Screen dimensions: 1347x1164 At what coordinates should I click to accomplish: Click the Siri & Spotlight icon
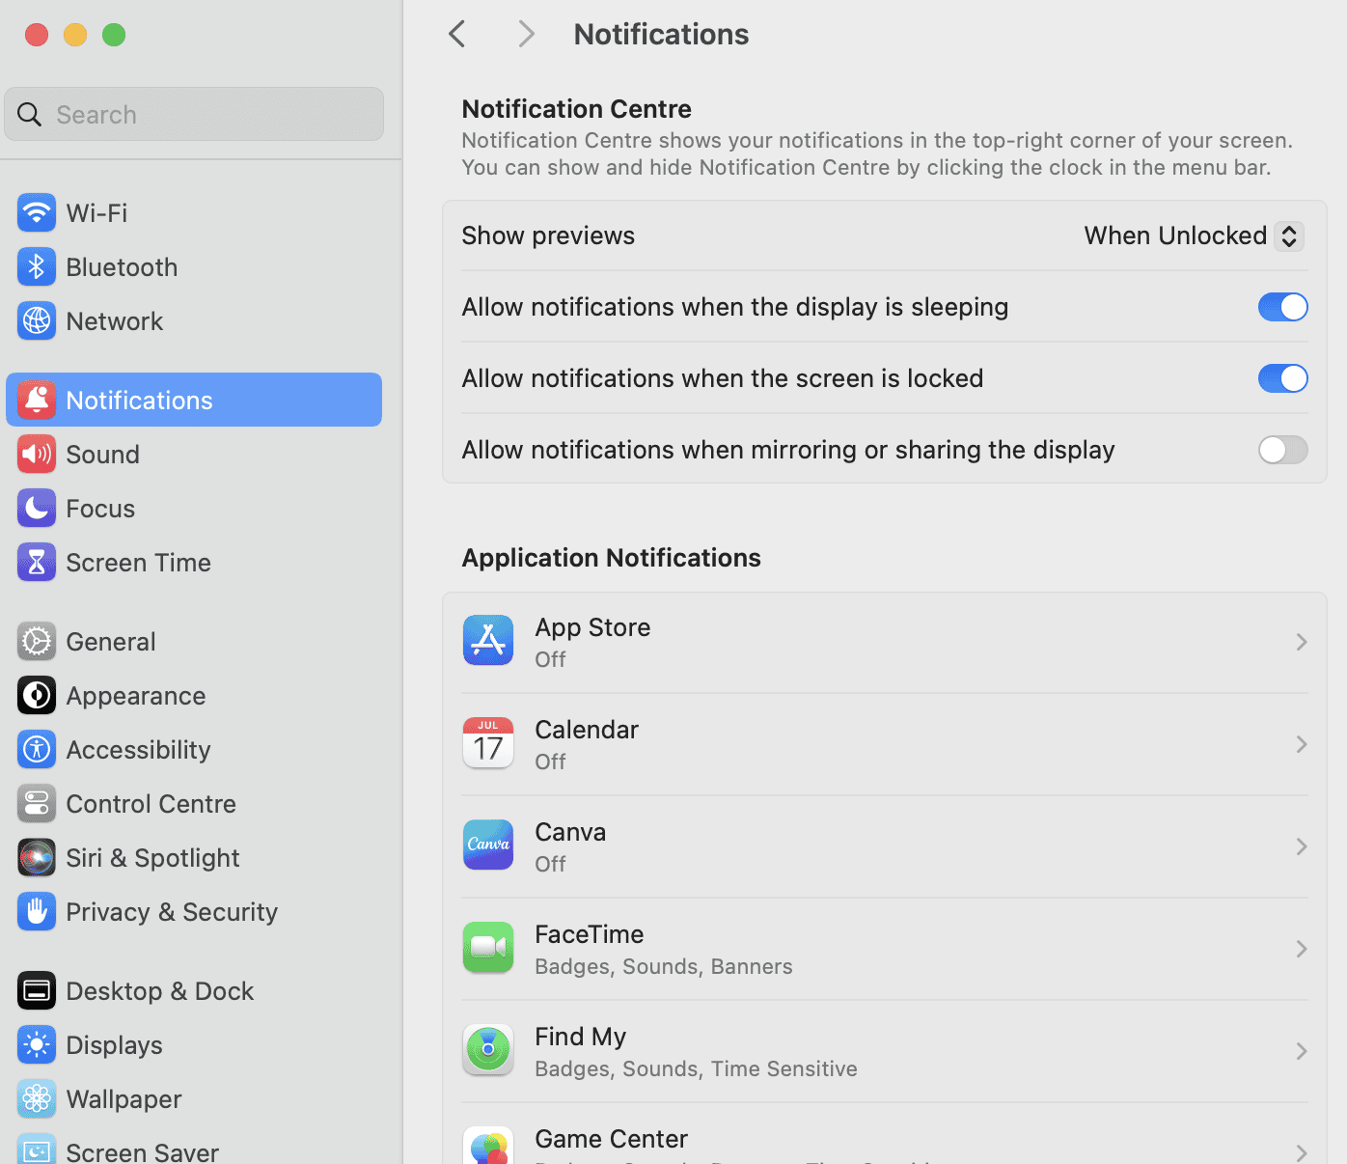(x=37, y=858)
